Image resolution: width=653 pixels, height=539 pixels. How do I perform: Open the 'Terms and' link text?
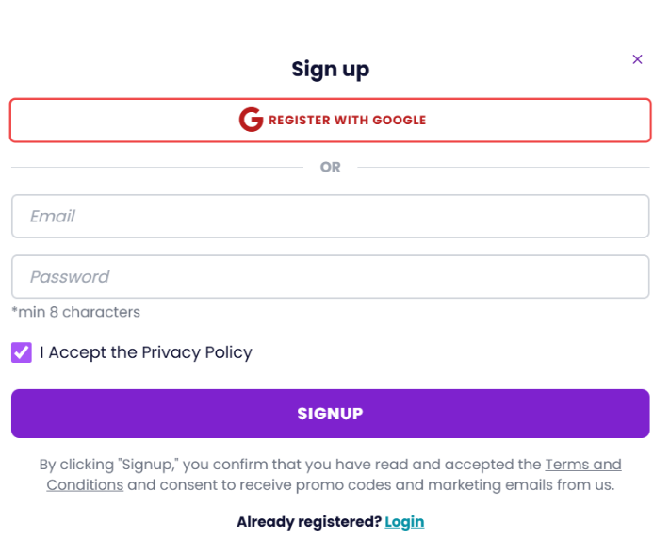(583, 465)
